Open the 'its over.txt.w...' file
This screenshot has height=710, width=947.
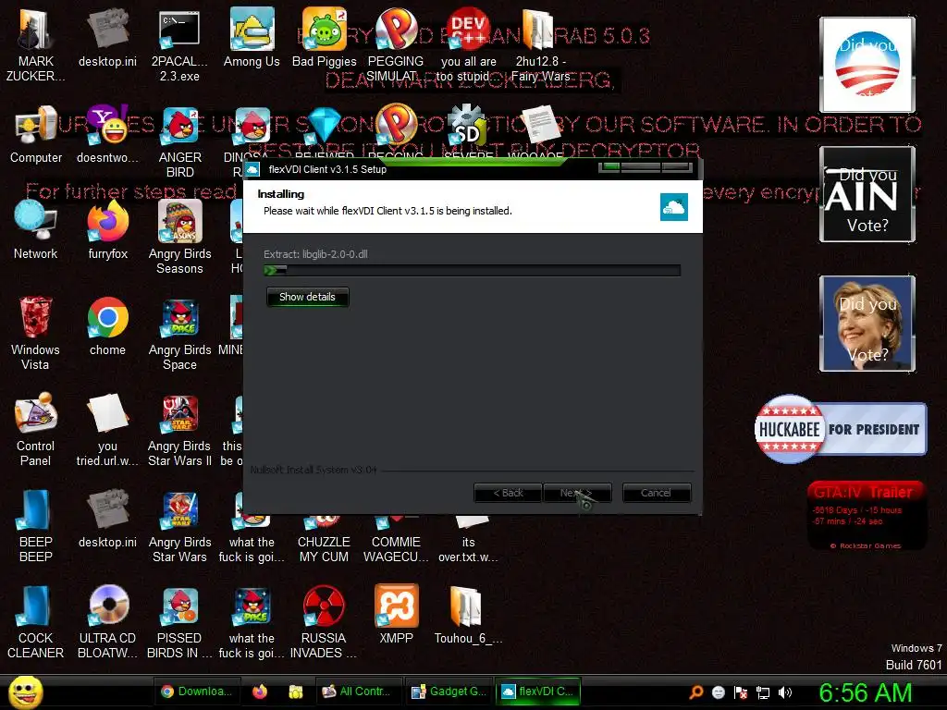pyautogui.click(x=468, y=540)
